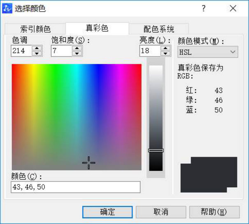Increase 色调 value with up arrow
The height and width of the screenshot is (224, 249).
click(37, 48)
